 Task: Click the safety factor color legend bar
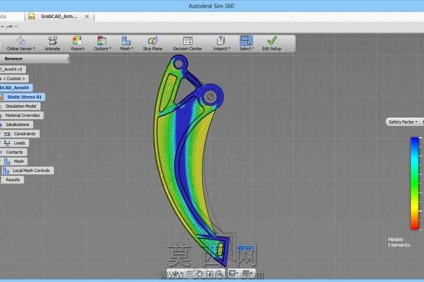click(x=414, y=183)
